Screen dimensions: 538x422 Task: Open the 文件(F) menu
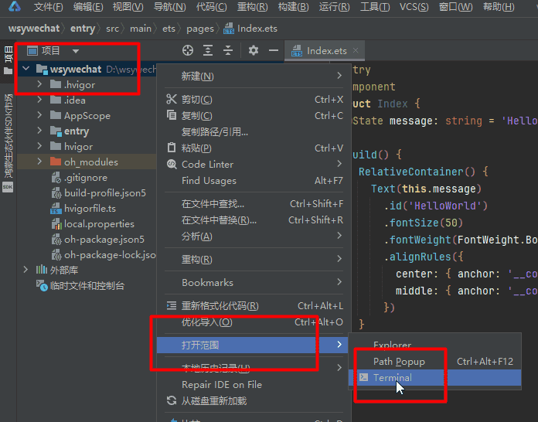click(49, 7)
